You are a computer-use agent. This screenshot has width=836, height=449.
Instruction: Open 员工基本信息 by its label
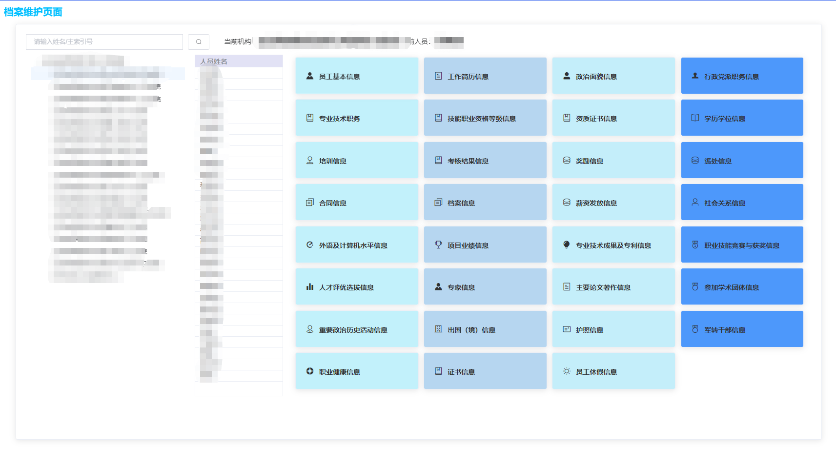[x=340, y=77]
